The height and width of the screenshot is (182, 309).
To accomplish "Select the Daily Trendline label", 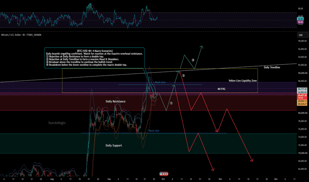I will (x=272, y=67).
